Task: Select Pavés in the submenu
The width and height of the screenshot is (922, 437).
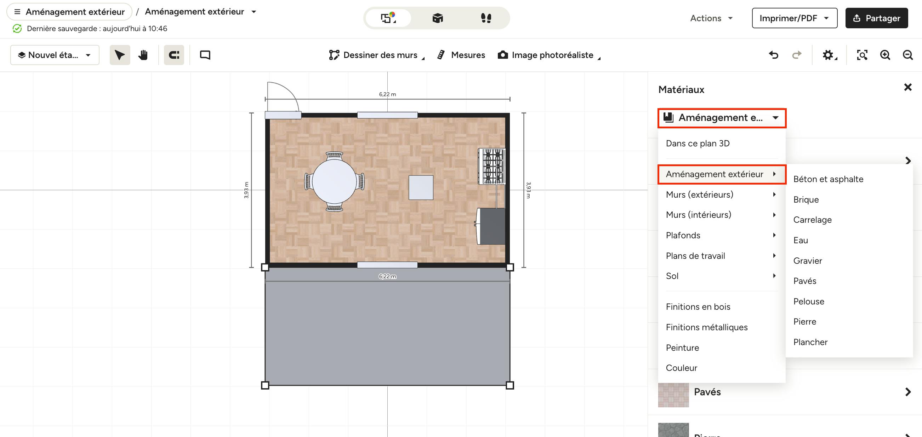Action: [x=849, y=281]
